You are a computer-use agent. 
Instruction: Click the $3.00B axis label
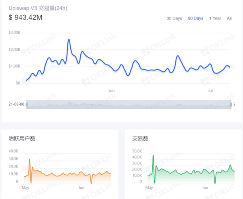tap(14, 33)
